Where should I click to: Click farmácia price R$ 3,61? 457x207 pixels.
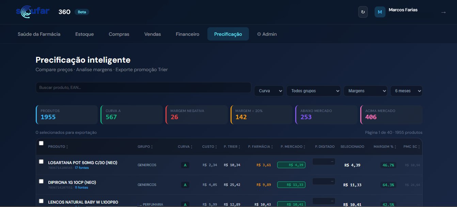[x=264, y=165]
